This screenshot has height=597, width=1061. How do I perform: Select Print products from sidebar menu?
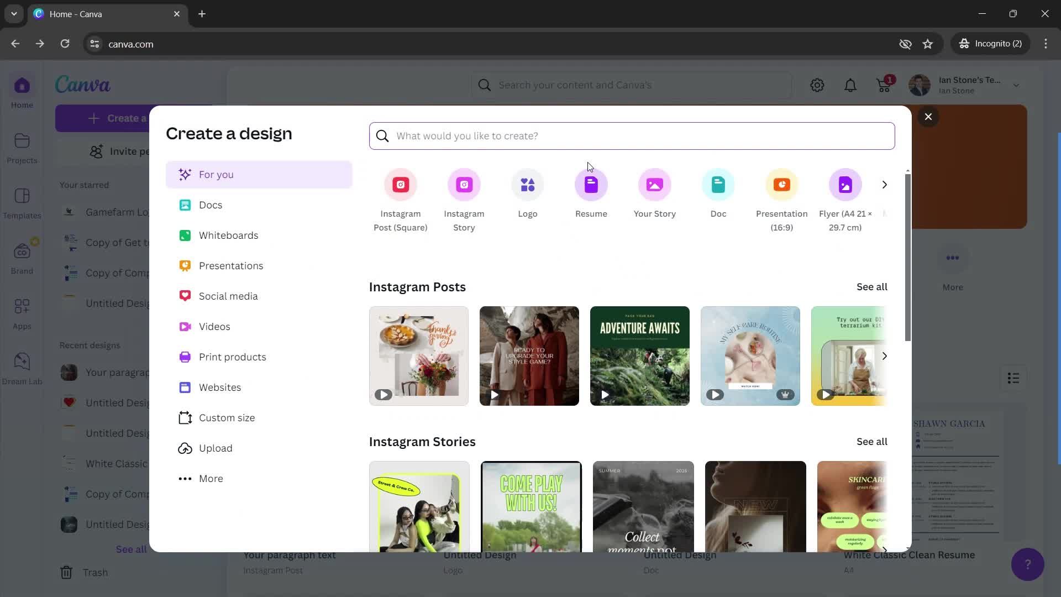tap(233, 357)
